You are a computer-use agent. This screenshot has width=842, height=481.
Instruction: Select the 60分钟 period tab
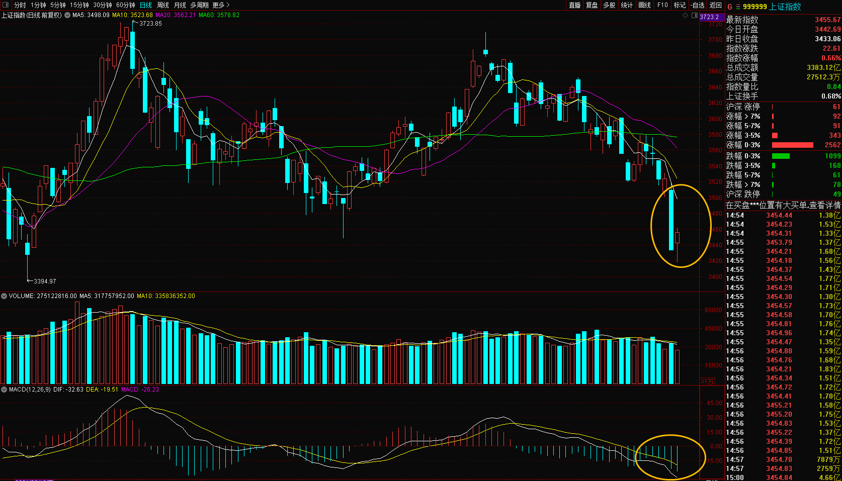(126, 5)
